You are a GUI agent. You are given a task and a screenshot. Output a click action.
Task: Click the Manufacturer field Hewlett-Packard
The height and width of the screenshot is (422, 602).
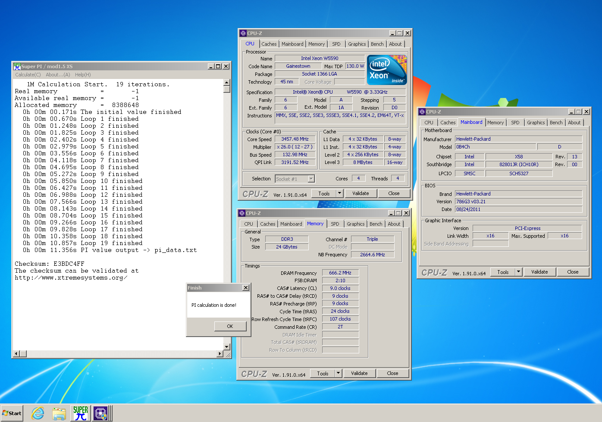tap(519, 139)
